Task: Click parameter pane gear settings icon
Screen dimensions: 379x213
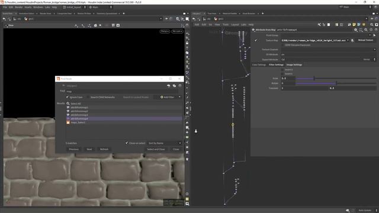Action: coord(356,30)
